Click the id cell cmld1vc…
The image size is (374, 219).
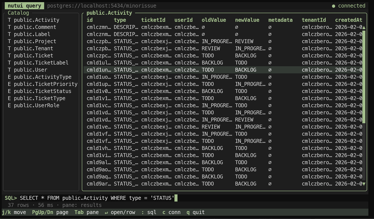pyautogui.click(x=99, y=106)
